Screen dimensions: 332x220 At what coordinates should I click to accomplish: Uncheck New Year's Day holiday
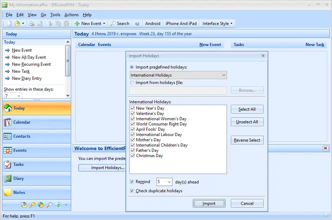coord(133,108)
